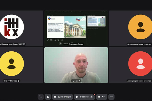Open the Участники participants list
This screenshot has height=101, width=152.
pyautogui.click(x=84, y=97)
